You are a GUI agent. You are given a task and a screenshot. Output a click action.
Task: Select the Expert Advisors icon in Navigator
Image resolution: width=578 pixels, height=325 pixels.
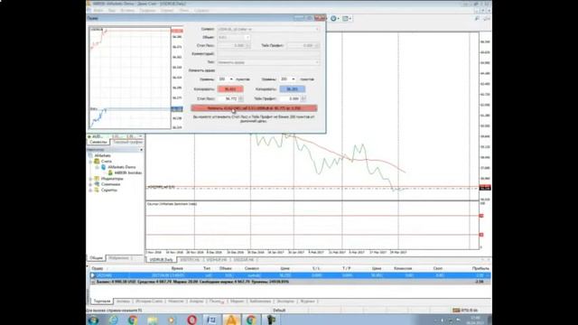(x=97, y=184)
